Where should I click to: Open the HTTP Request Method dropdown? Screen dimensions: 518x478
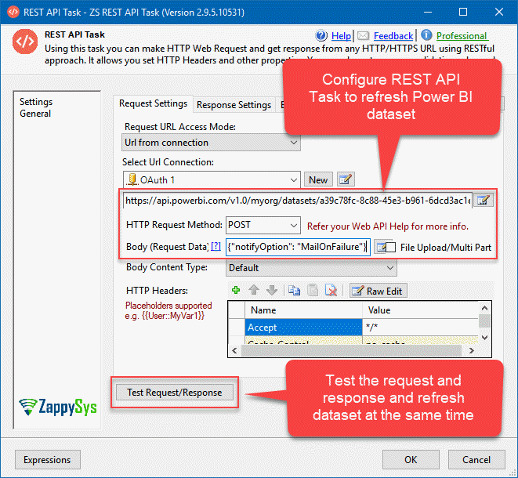pos(293,226)
